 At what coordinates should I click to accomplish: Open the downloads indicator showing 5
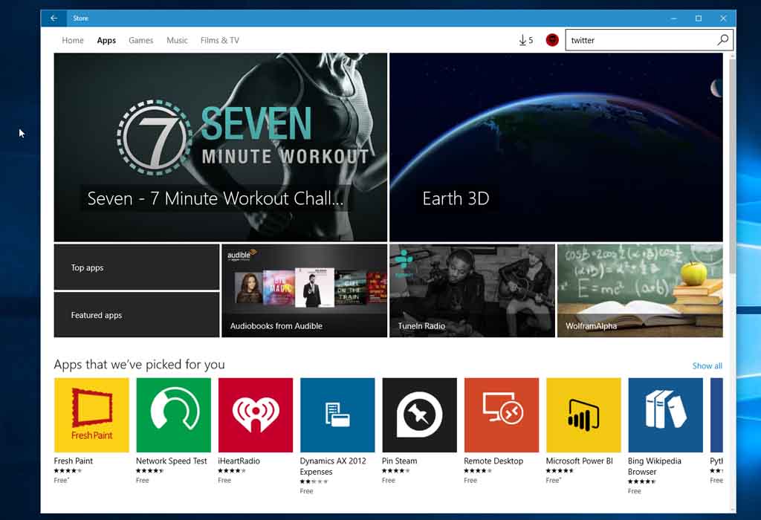pyautogui.click(x=525, y=40)
